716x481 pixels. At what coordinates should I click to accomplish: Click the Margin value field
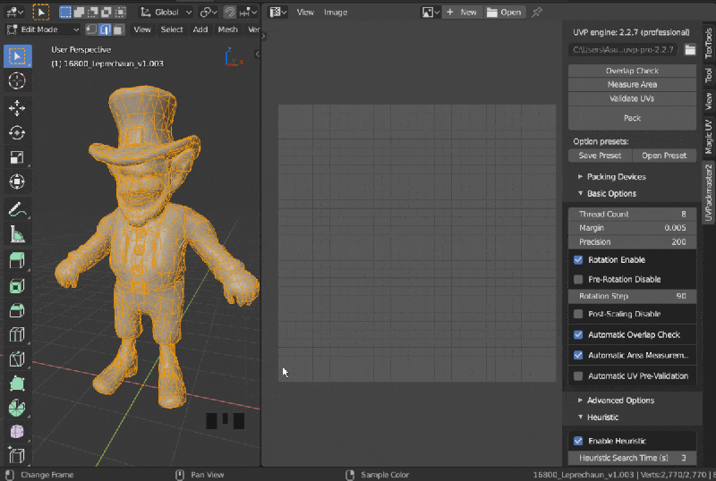click(632, 228)
